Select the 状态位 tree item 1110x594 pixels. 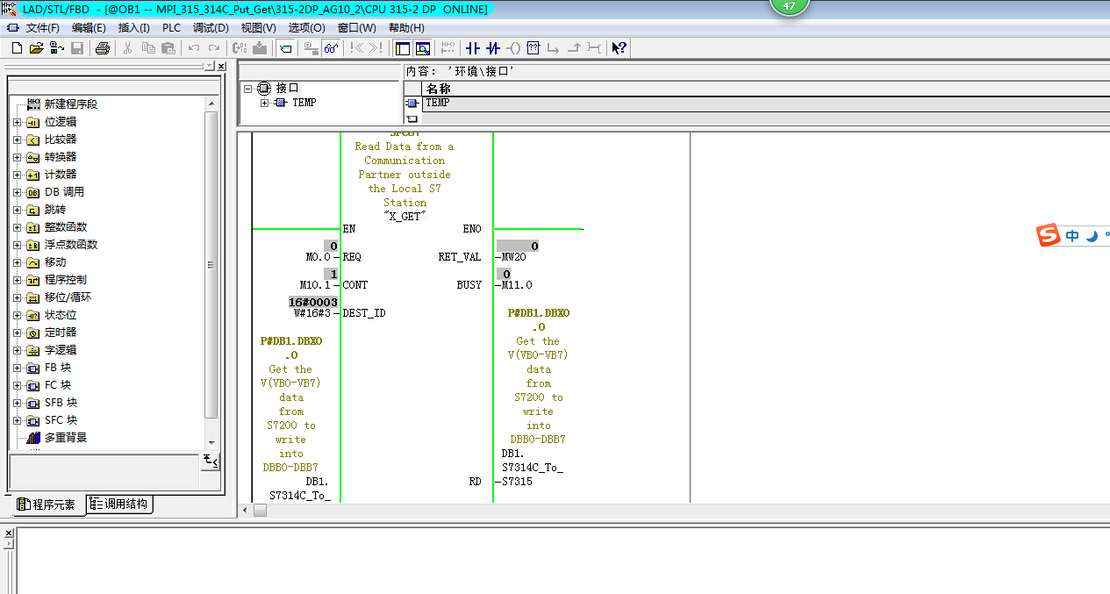click(x=61, y=315)
